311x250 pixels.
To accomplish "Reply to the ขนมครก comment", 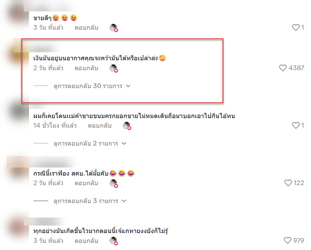I will pos(100,126).
